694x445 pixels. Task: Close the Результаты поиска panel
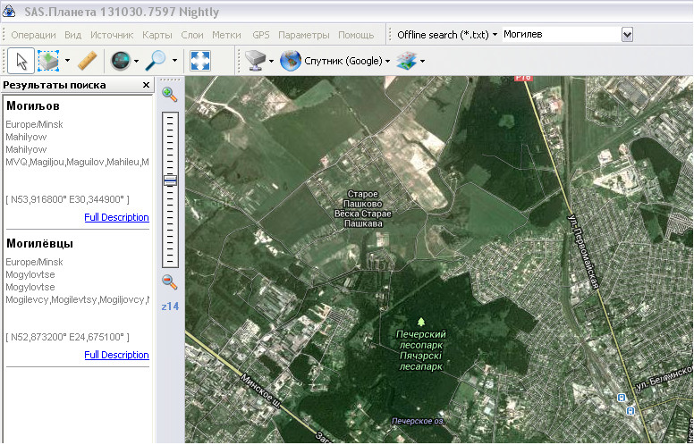147,85
